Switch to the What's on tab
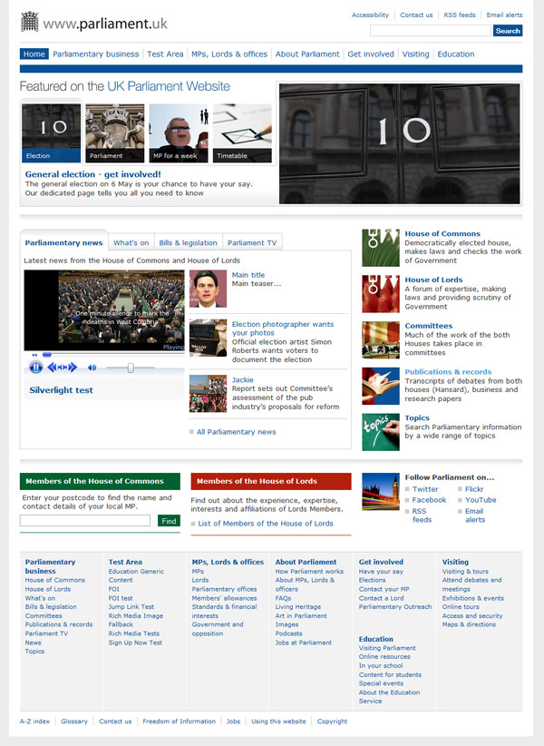The image size is (544, 746). (131, 242)
